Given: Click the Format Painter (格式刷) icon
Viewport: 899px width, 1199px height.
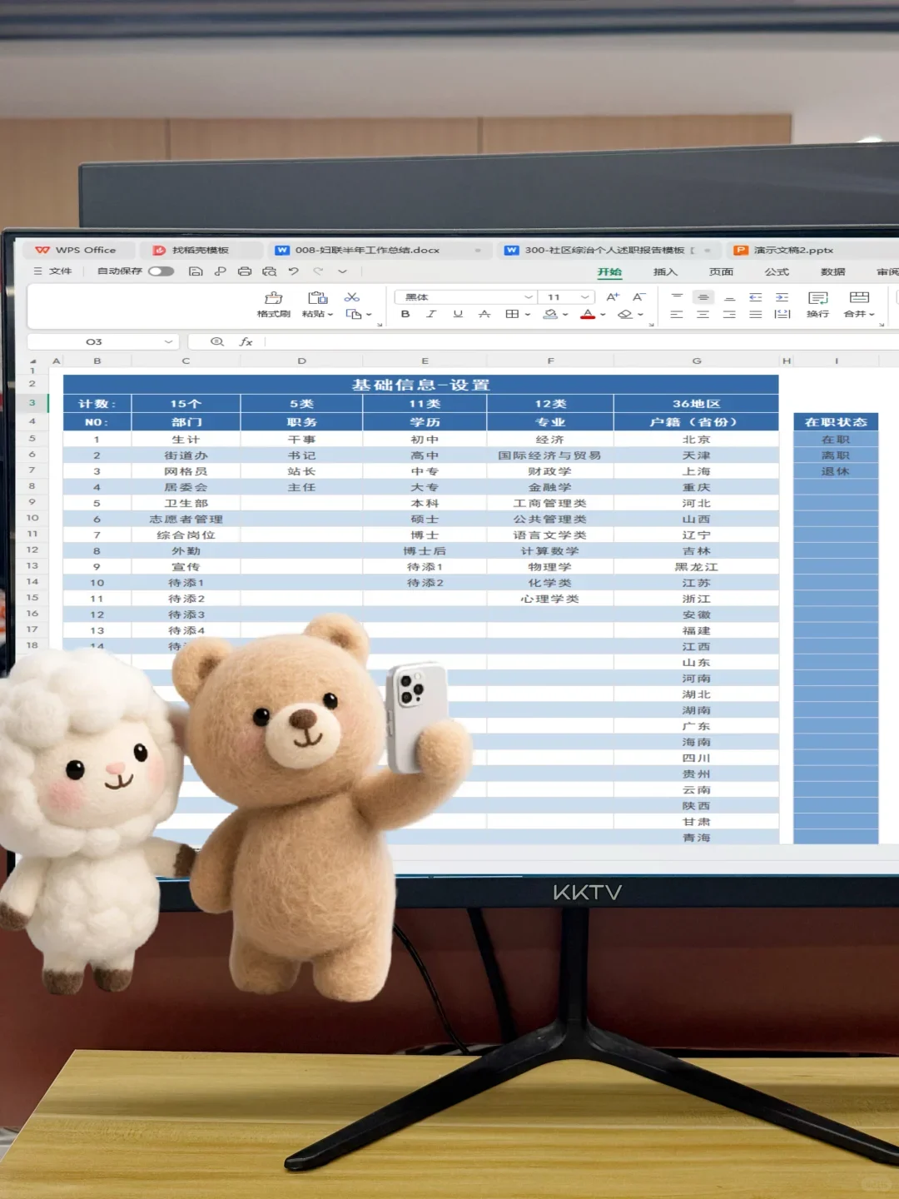Looking at the screenshot, I should click(x=273, y=298).
